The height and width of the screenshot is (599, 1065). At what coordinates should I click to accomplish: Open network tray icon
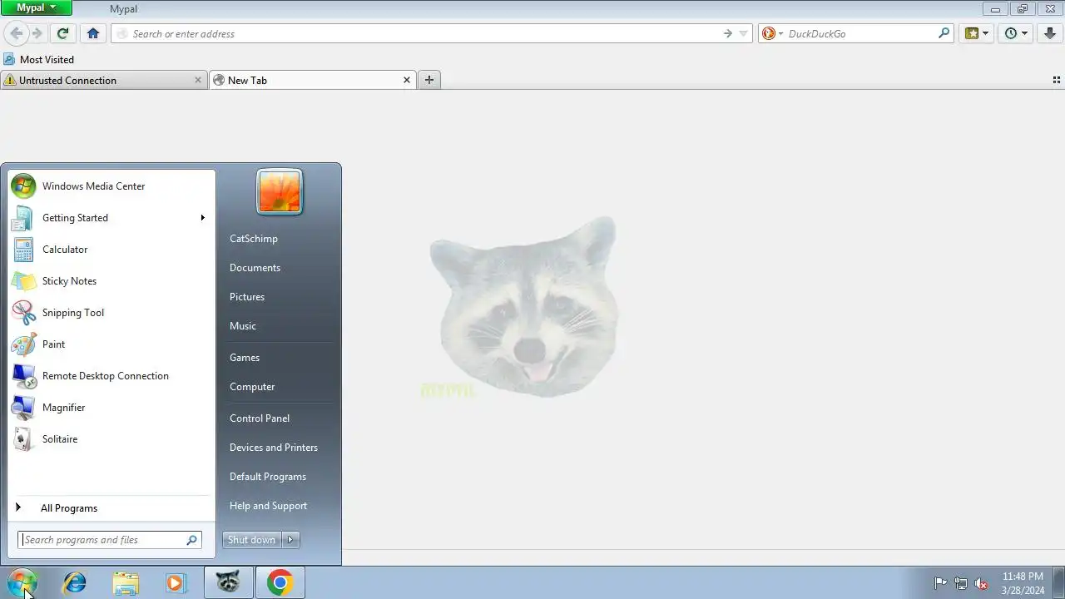pos(961,583)
